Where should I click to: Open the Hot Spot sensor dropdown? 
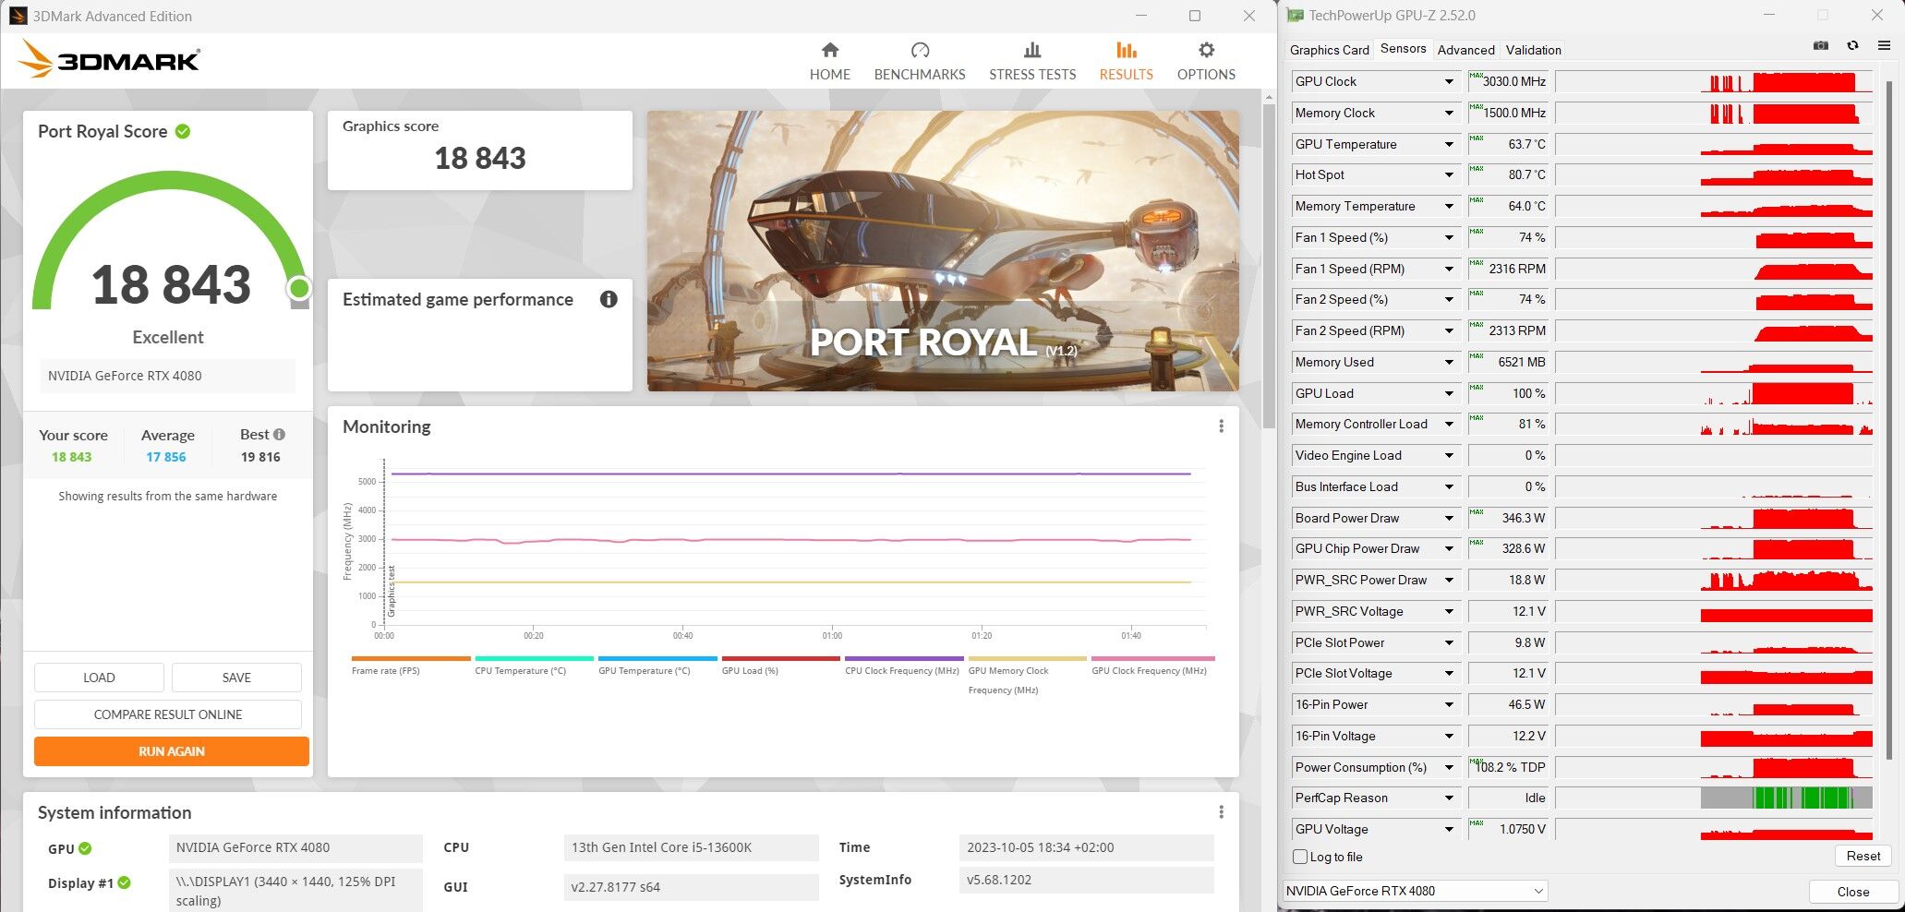click(1449, 175)
